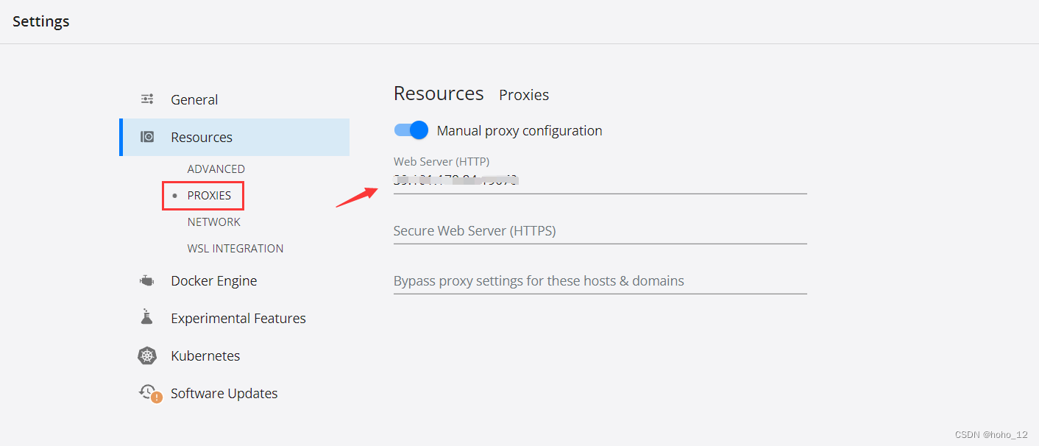Image resolution: width=1039 pixels, height=446 pixels.
Task: Click the Resources icon in sidebar
Action: click(x=147, y=137)
